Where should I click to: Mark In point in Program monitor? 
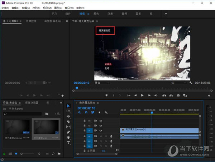tap(114, 95)
